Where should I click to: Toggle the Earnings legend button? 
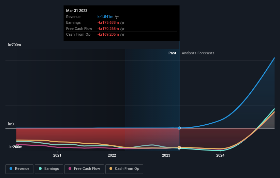[x=49, y=169]
